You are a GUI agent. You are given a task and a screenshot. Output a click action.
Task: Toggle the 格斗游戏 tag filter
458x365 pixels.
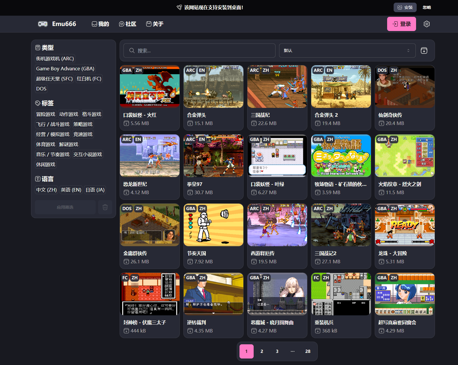(x=92, y=114)
